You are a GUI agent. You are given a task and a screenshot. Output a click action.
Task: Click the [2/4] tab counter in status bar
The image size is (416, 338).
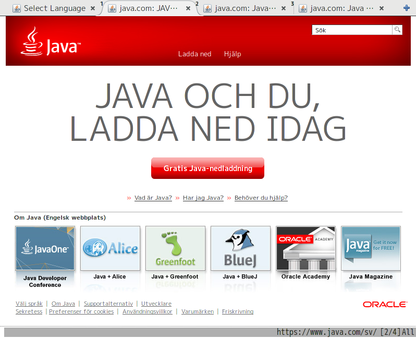tap(390, 332)
